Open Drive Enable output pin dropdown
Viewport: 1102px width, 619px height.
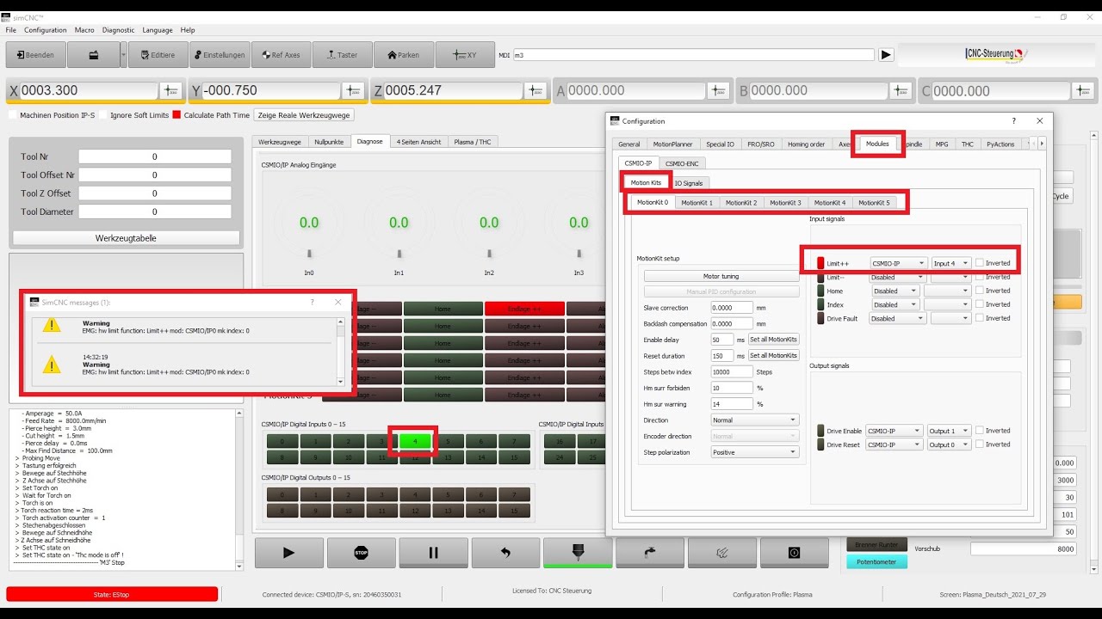pyautogui.click(x=949, y=431)
